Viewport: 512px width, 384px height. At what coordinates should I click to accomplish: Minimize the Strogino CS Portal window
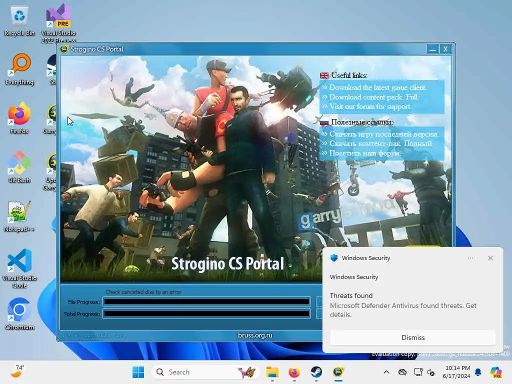click(x=432, y=49)
